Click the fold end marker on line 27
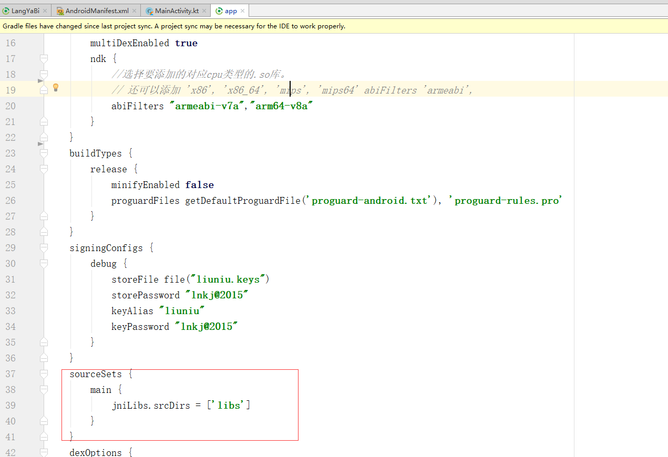 44,216
